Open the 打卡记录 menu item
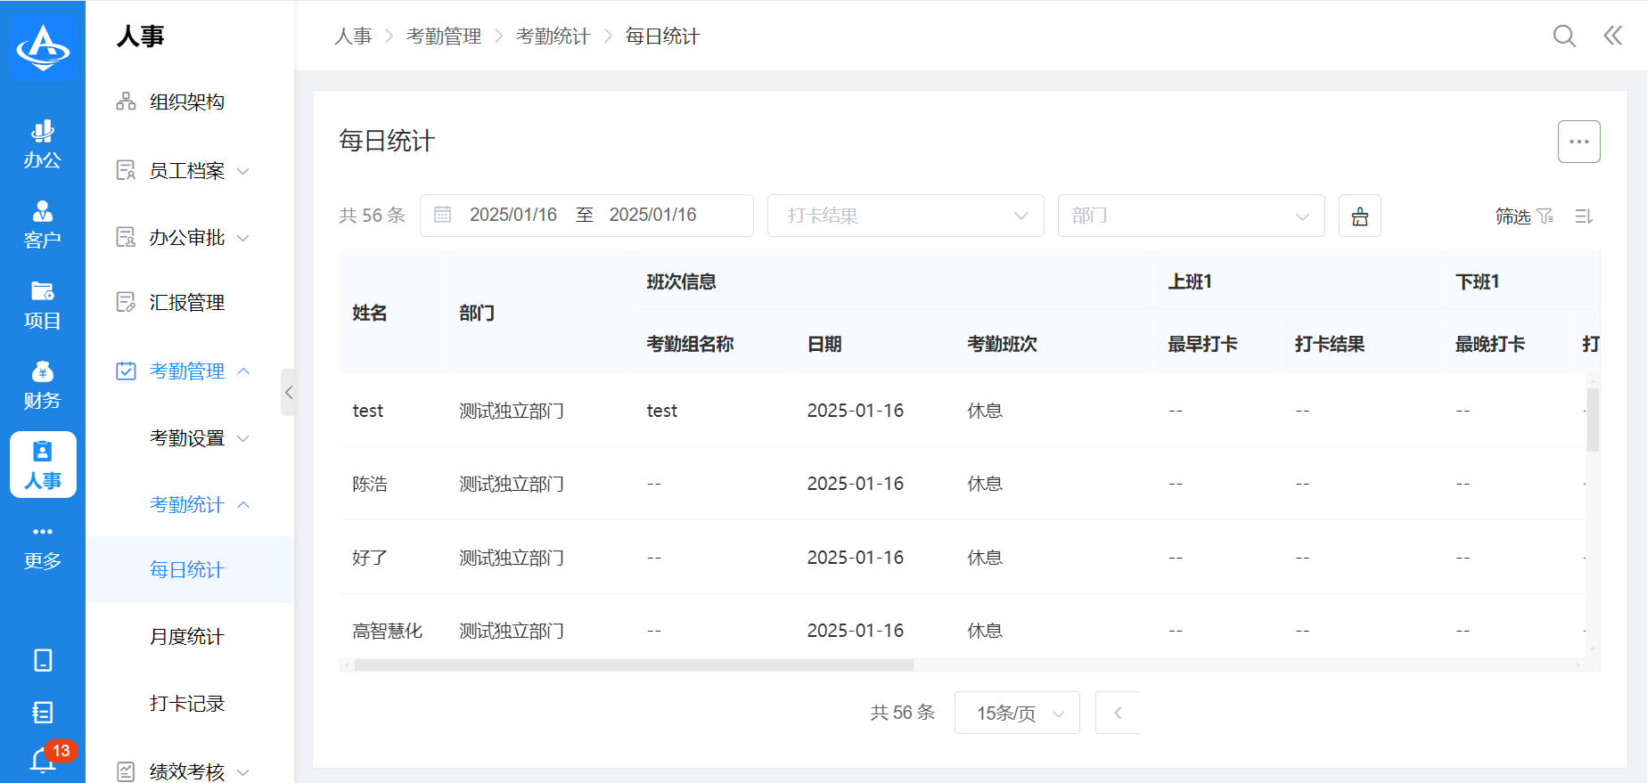 point(187,704)
